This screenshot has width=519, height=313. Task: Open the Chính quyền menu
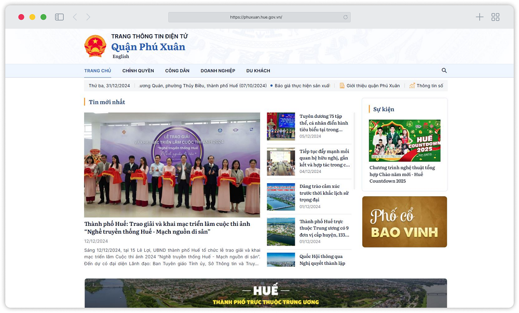[138, 71]
